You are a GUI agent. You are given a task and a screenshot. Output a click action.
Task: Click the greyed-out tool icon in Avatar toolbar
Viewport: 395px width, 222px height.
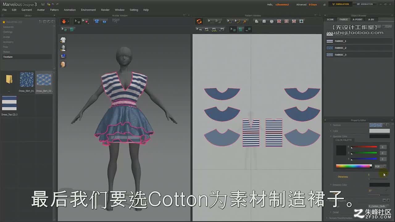pos(116,21)
